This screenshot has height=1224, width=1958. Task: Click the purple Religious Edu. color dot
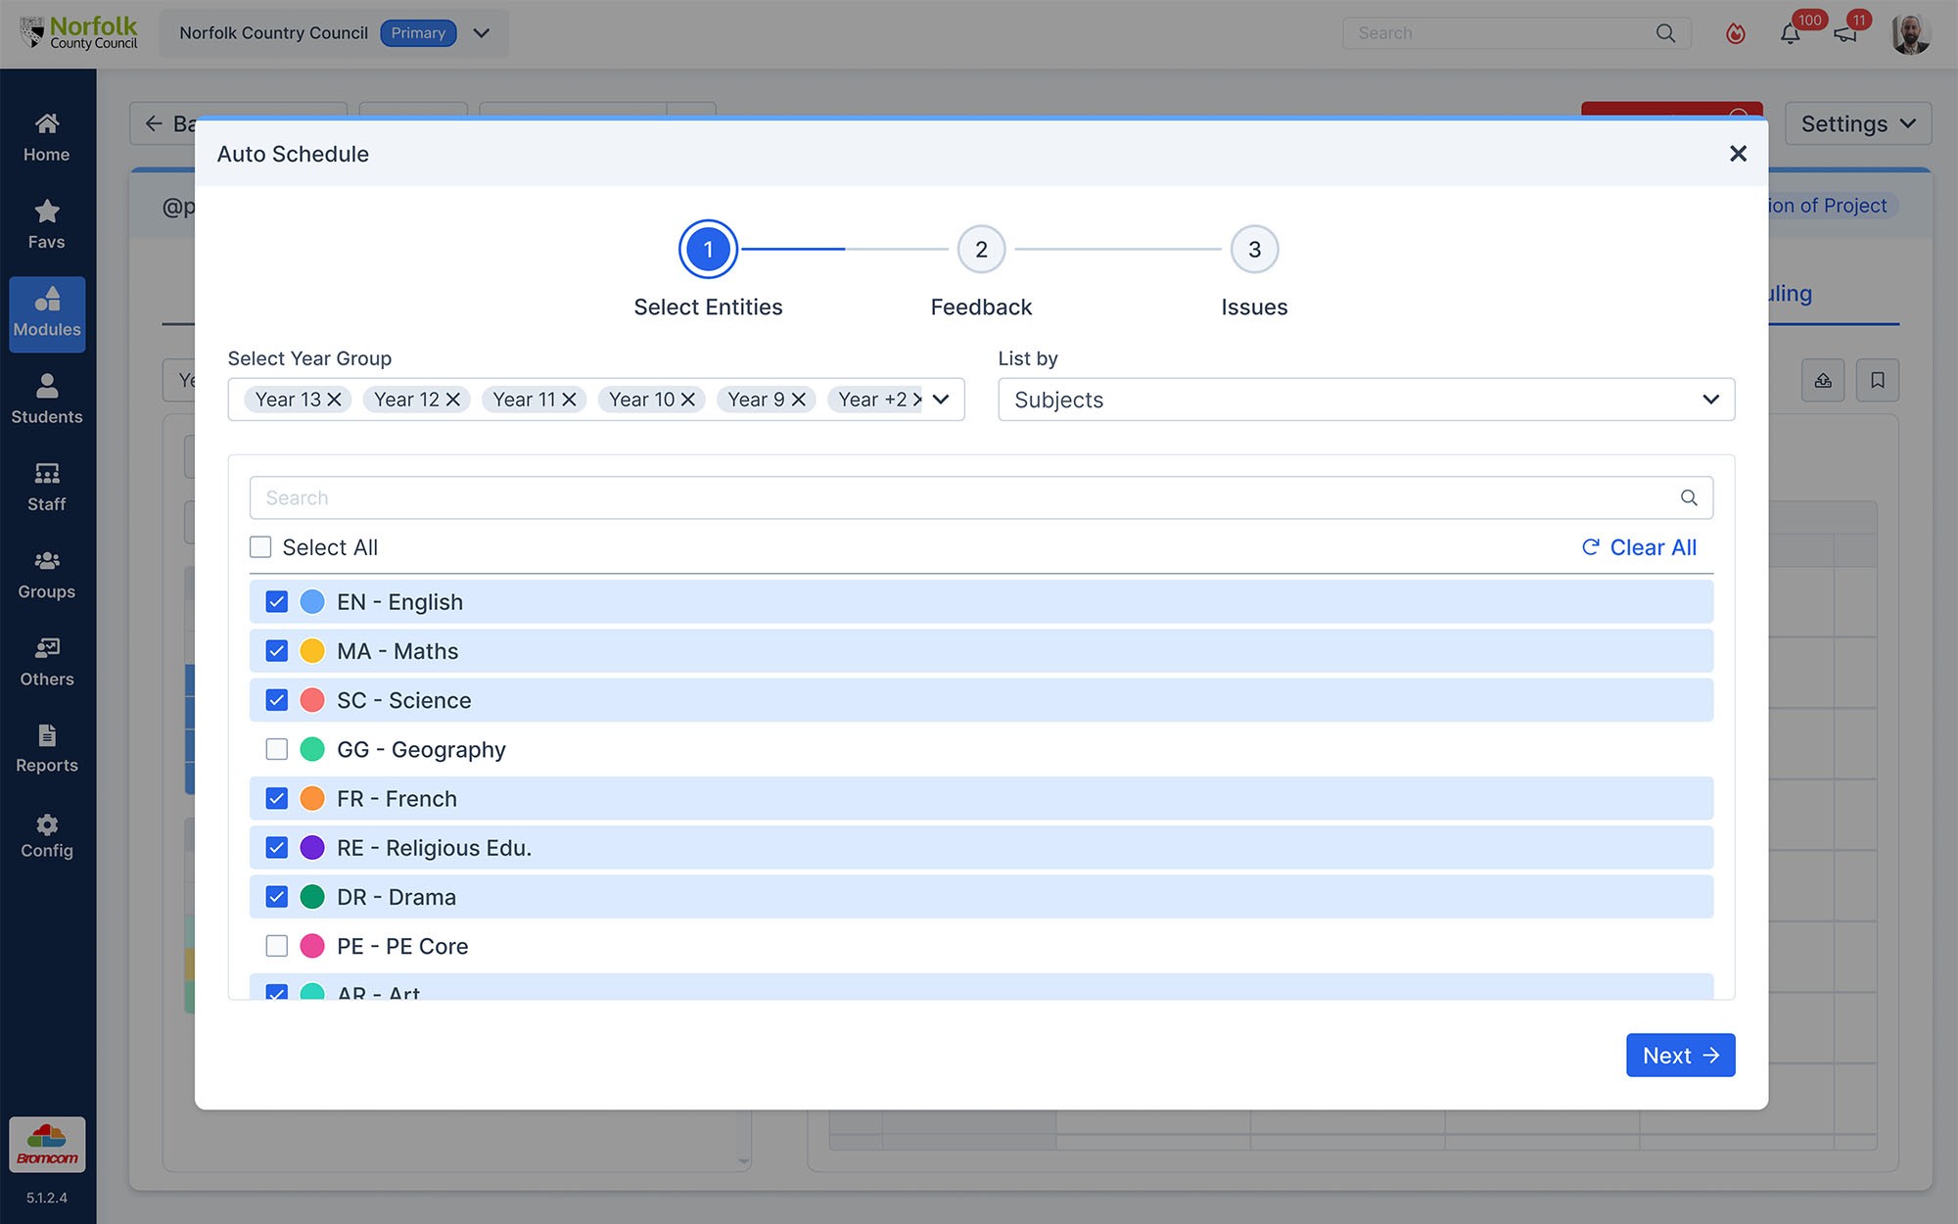[312, 848]
